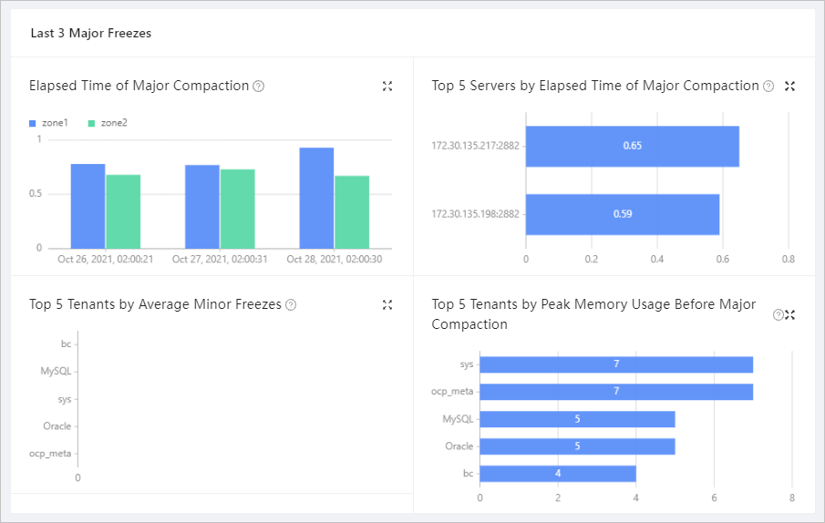Click the bc tenant bar showing 4

click(x=557, y=474)
